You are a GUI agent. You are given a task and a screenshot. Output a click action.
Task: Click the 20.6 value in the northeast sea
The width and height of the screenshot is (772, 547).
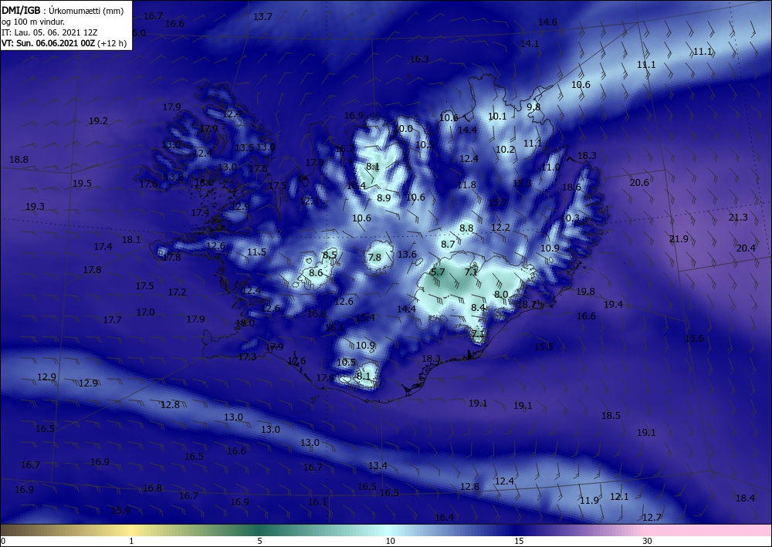tap(639, 183)
